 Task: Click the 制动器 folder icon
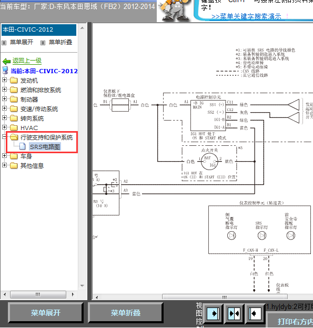coord(14,99)
